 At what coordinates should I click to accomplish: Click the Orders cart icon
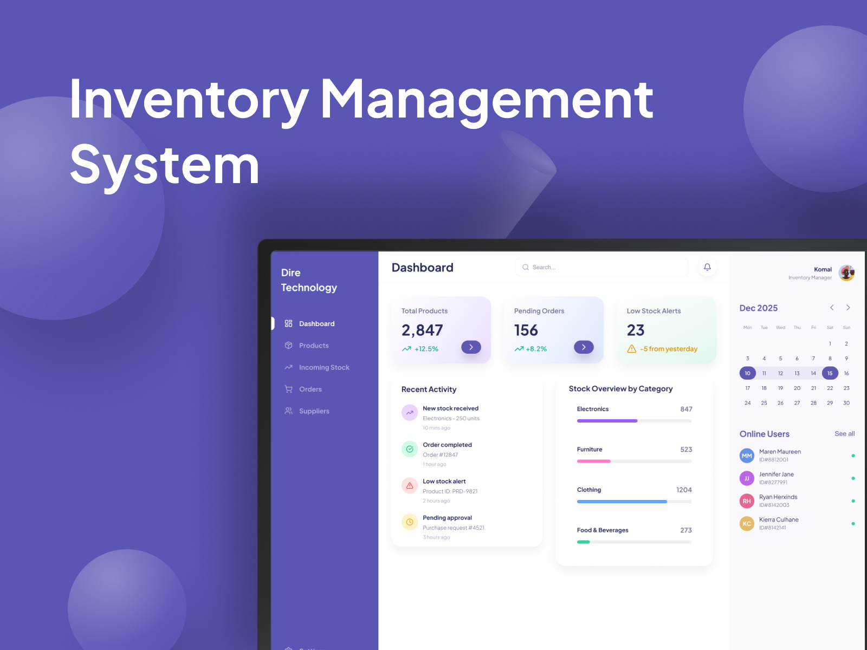(289, 389)
